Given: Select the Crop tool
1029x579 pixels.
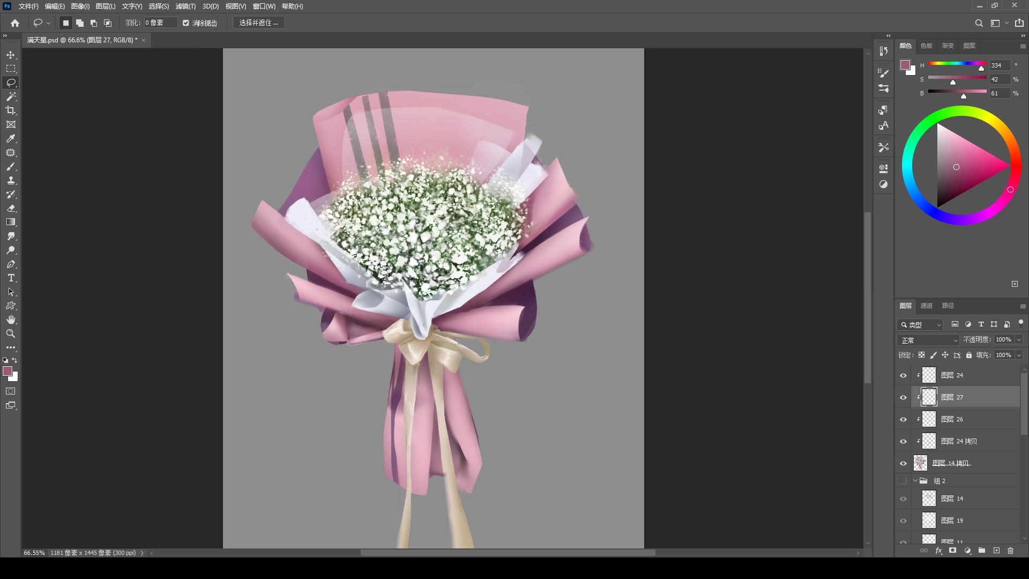Looking at the screenshot, I should tap(11, 110).
